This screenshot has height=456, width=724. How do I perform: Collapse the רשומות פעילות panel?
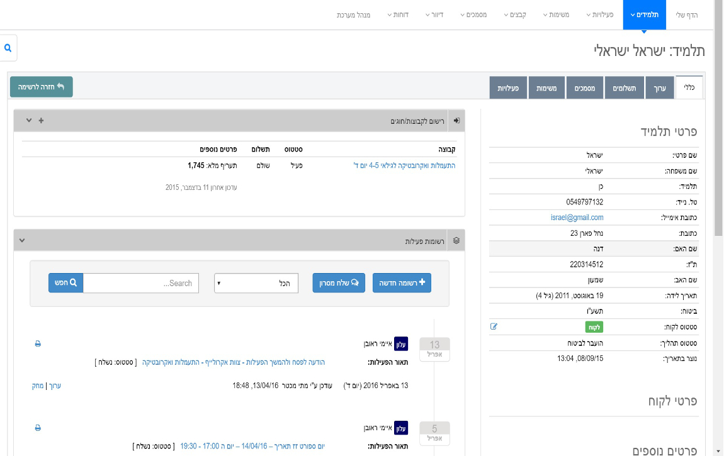coord(22,240)
